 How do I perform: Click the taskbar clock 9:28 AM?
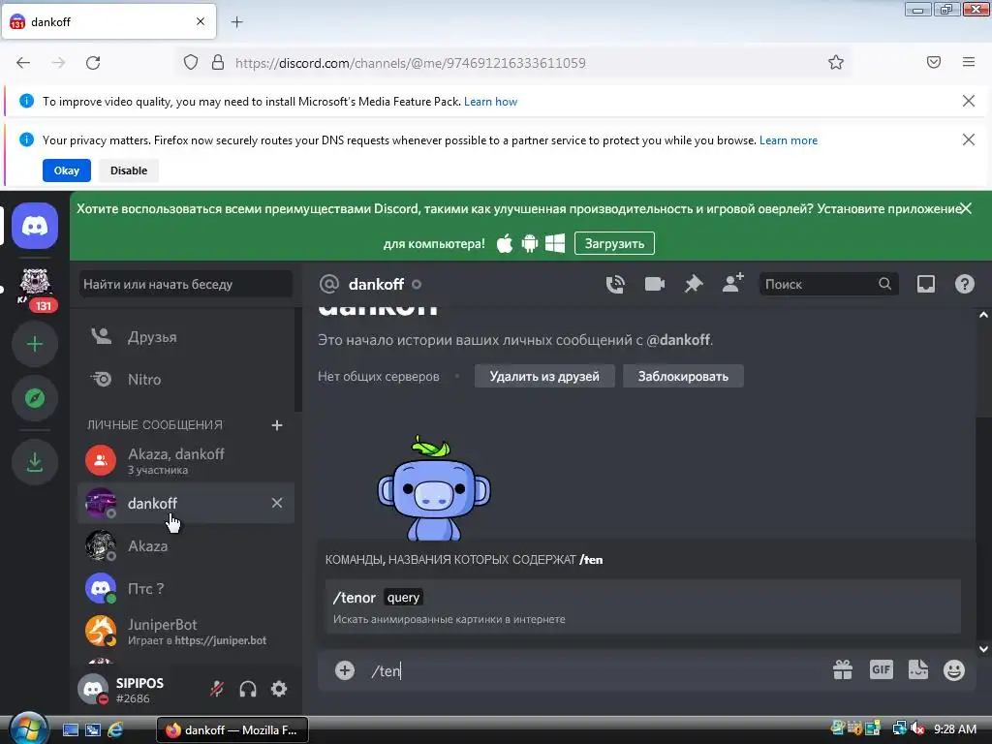point(954,729)
